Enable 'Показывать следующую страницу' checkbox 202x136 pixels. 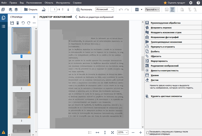point(148,133)
